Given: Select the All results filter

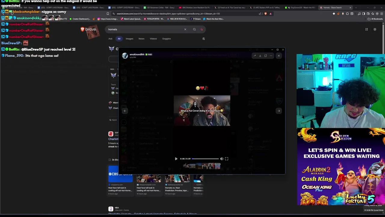Looking at the screenshot, I should tap(119, 39).
